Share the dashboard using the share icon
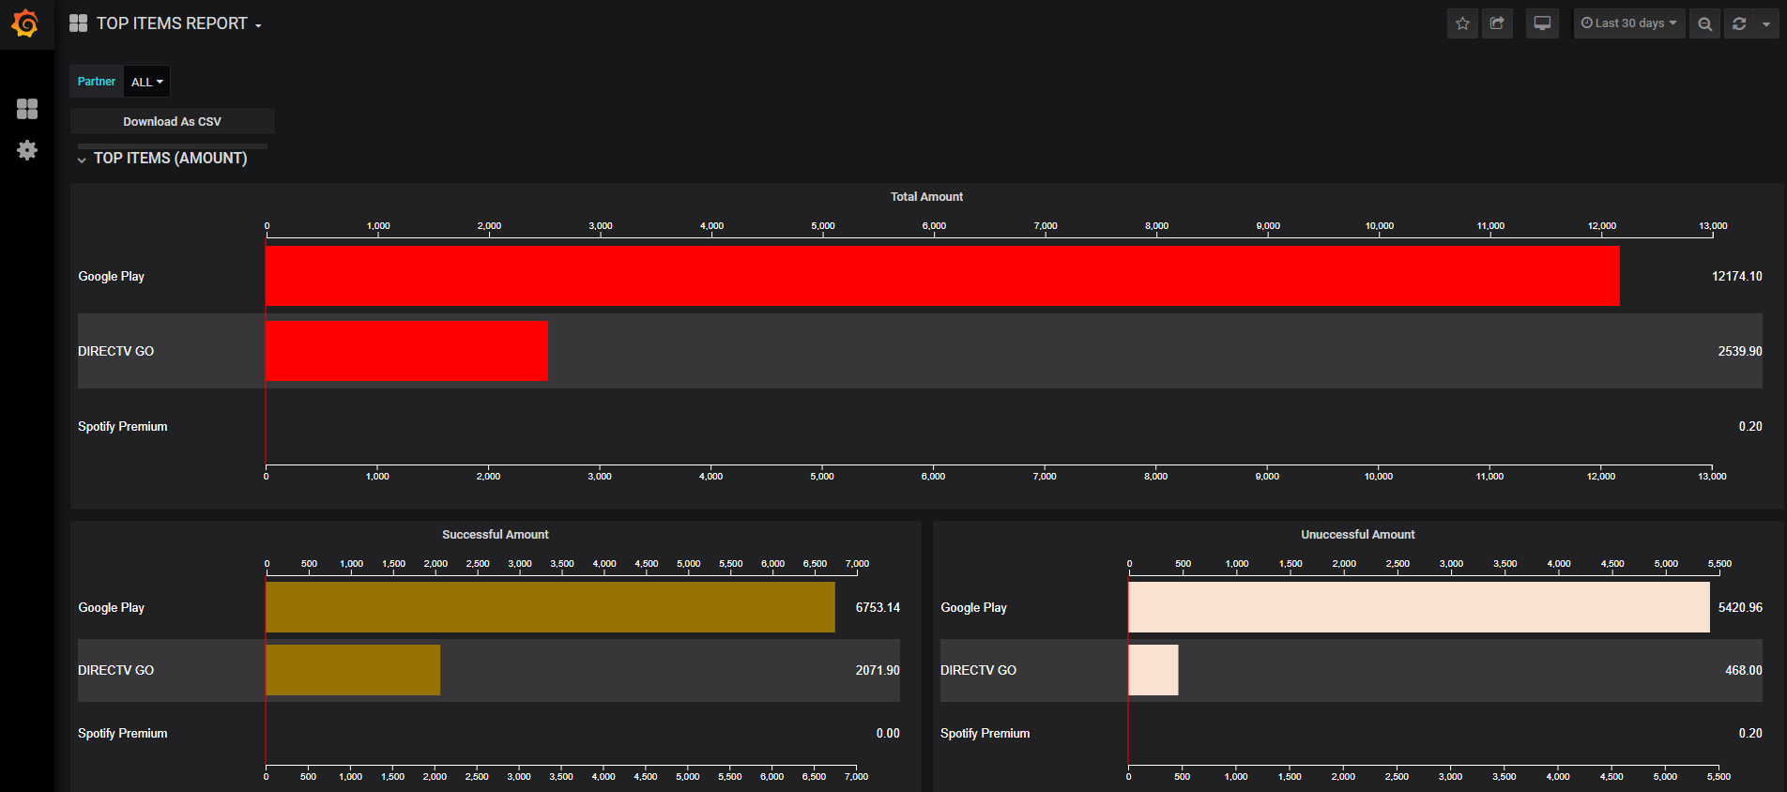Viewport: 1787px width, 792px height. click(1497, 23)
